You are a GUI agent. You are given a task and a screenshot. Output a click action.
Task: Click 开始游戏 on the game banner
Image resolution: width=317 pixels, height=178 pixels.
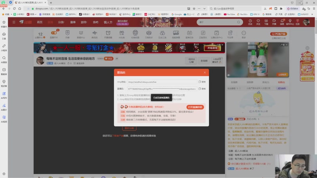pyautogui.click(x=212, y=48)
